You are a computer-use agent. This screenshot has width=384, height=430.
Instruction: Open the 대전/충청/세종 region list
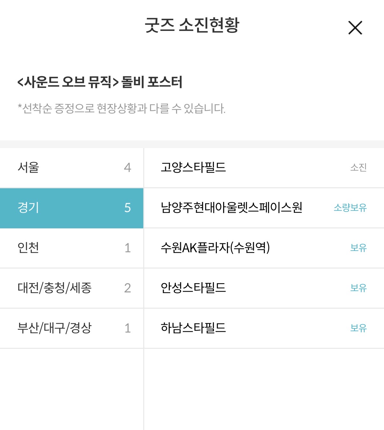[72, 288]
